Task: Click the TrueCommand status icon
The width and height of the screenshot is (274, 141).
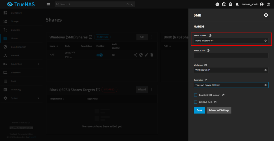Action: (224, 4)
